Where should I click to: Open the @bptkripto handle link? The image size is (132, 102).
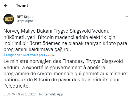25,21
